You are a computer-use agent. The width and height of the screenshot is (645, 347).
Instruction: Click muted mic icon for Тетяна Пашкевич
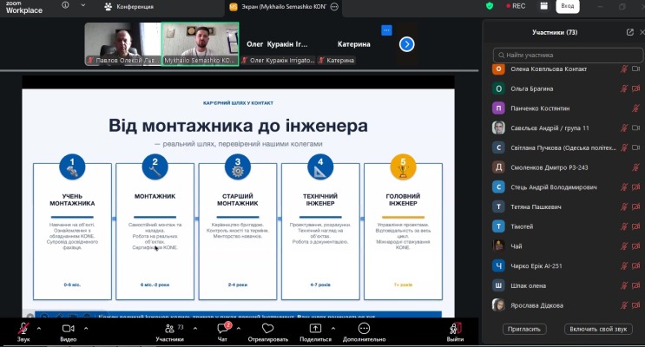pos(624,206)
